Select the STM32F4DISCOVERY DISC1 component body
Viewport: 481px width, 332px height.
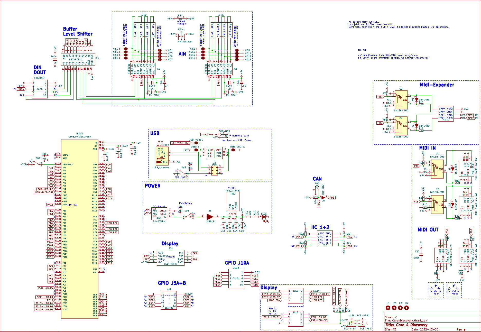pos(79,229)
